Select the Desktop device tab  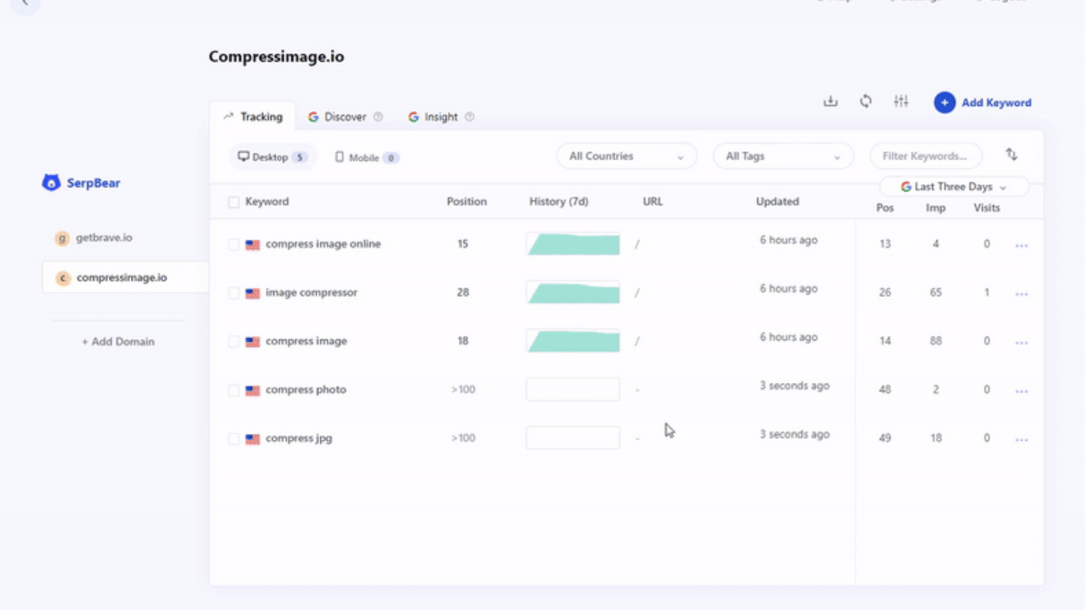[x=272, y=157]
